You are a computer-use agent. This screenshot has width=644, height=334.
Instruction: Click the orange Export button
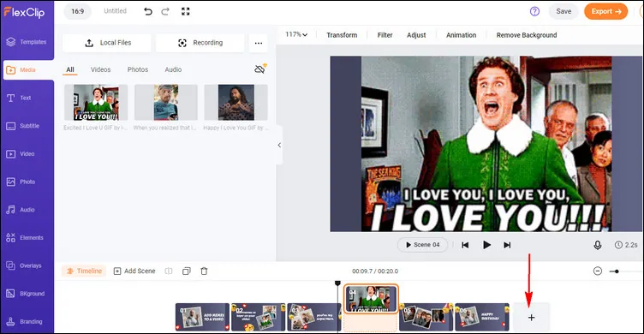[x=605, y=11]
